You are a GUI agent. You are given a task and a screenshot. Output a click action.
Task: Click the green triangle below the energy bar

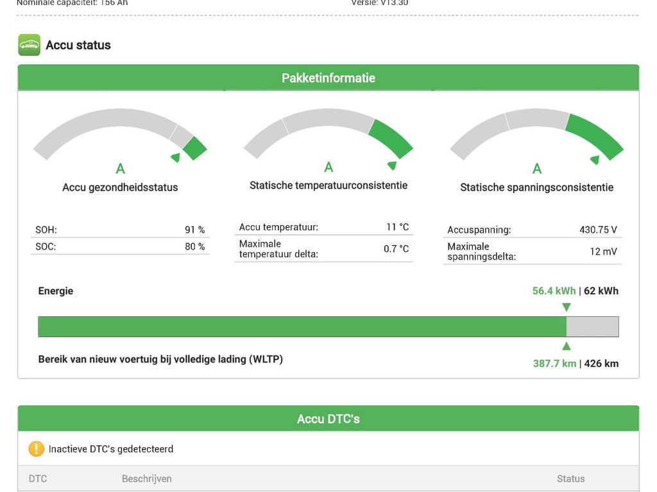coord(566,346)
